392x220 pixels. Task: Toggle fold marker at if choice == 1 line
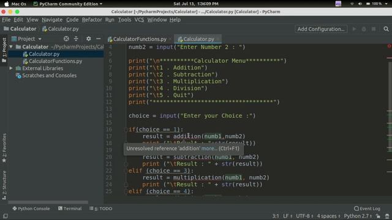pos(126,130)
